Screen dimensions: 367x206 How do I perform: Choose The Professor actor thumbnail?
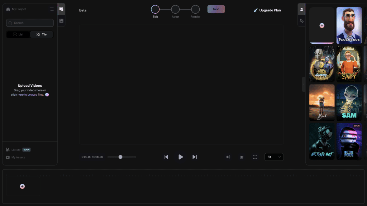pos(349,25)
